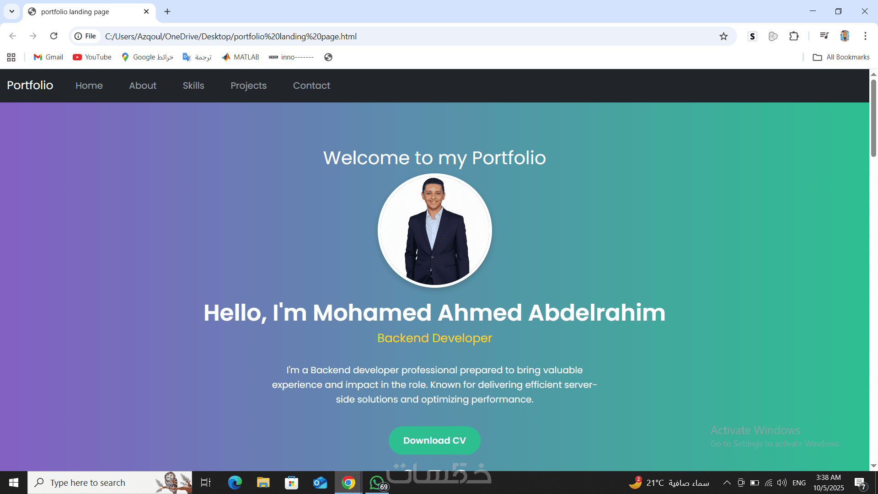Expand the tab search dropdown arrow
Viewport: 878px width, 494px height.
pos(12,11)
